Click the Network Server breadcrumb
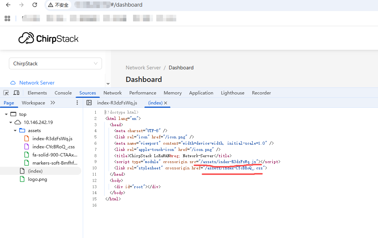The image size is (378, 238). click(x=143, y=68)
